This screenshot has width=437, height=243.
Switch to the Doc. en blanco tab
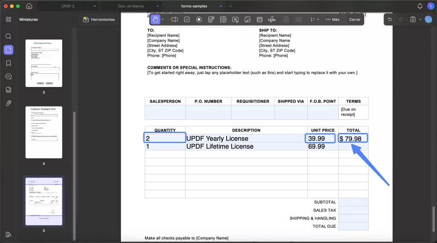click(x=131, y=6)
